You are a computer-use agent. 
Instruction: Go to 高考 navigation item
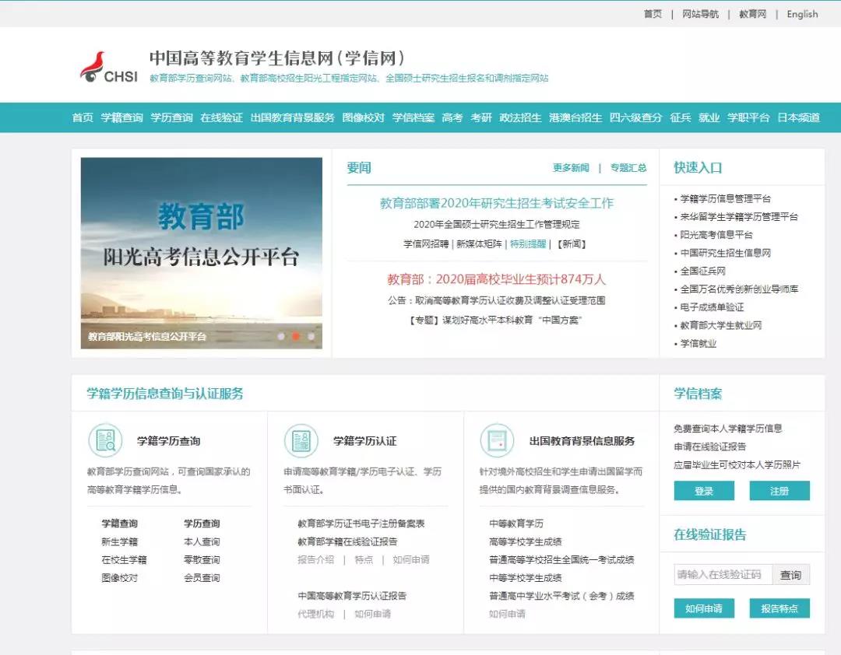[x=452, y=117]
